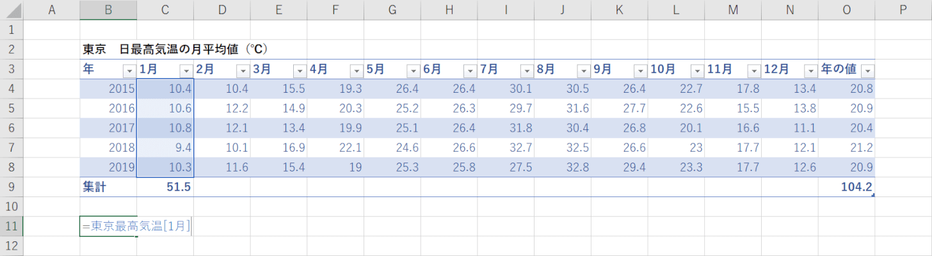Open the 年 column filter dropdown
932x256 pixels.
(x=129, y=71)
